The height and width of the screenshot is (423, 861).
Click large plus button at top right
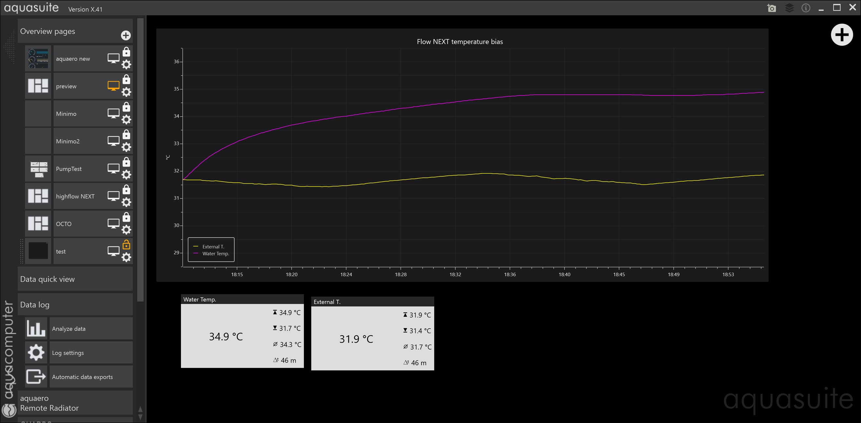pos(842,35)
